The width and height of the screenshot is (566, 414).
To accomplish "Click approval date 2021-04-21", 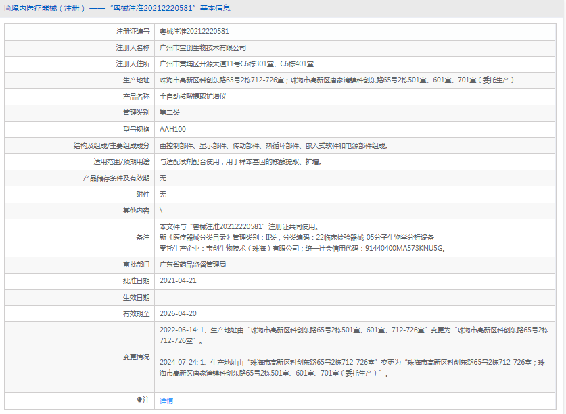I will [178, 280].
